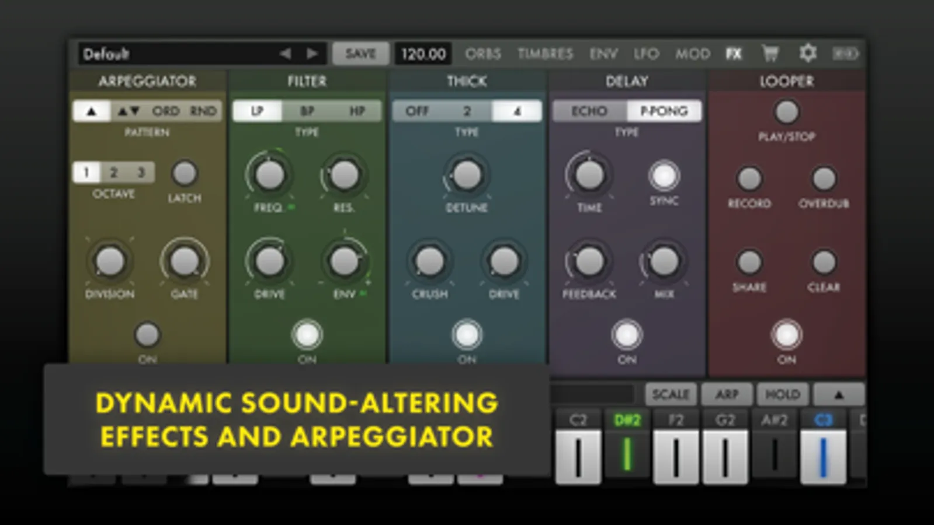Open the settings gear icon
This screenshot has width=934, height=525.
[808, 53]
